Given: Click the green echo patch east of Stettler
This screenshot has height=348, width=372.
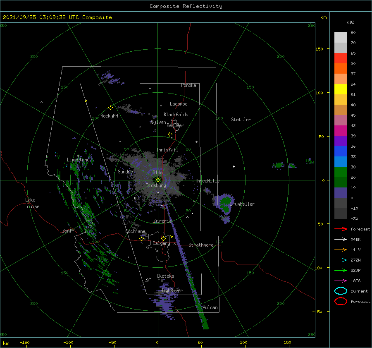Looking at the screenshot, I should 278,165.
